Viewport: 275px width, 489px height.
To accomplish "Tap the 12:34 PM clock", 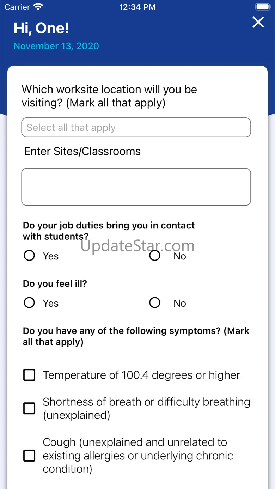I will click(137, 7).
